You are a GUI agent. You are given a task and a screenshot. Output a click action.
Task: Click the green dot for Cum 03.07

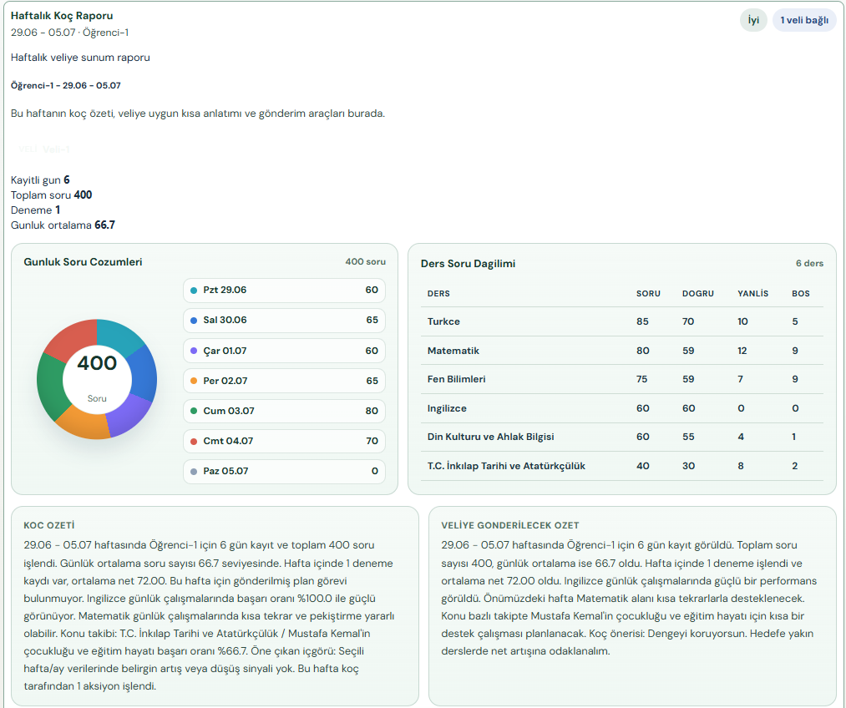pos(194,411)
